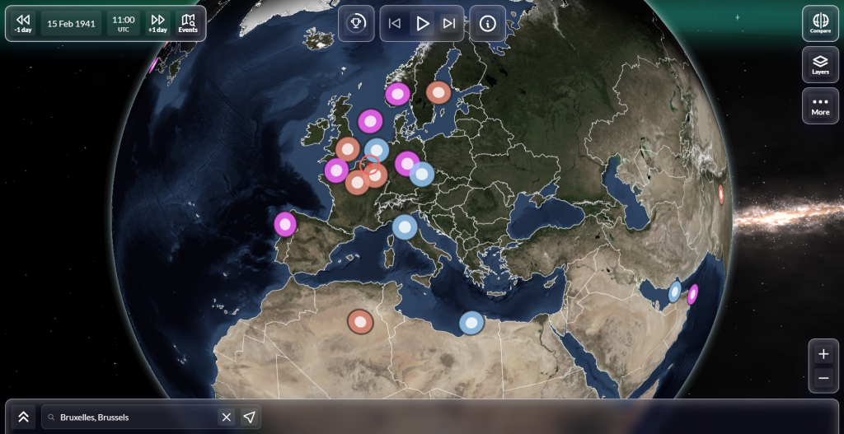Skip to next event in playback
Screen dimensions: 844x434
(x=449, y=24)
